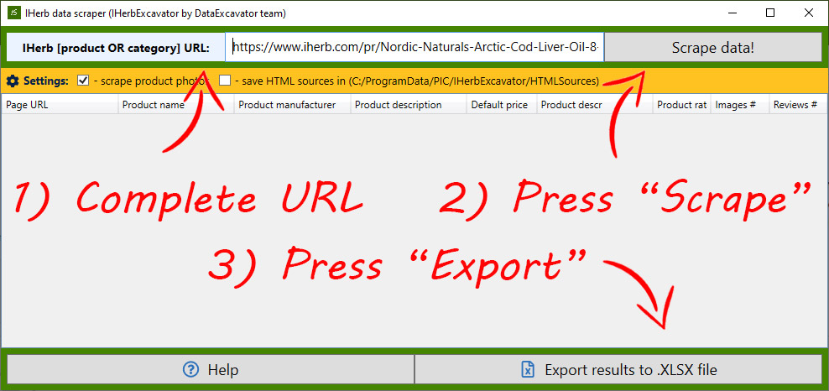
Task: Uncheck the scrape product photos checkbox
Action: (83, 81)
